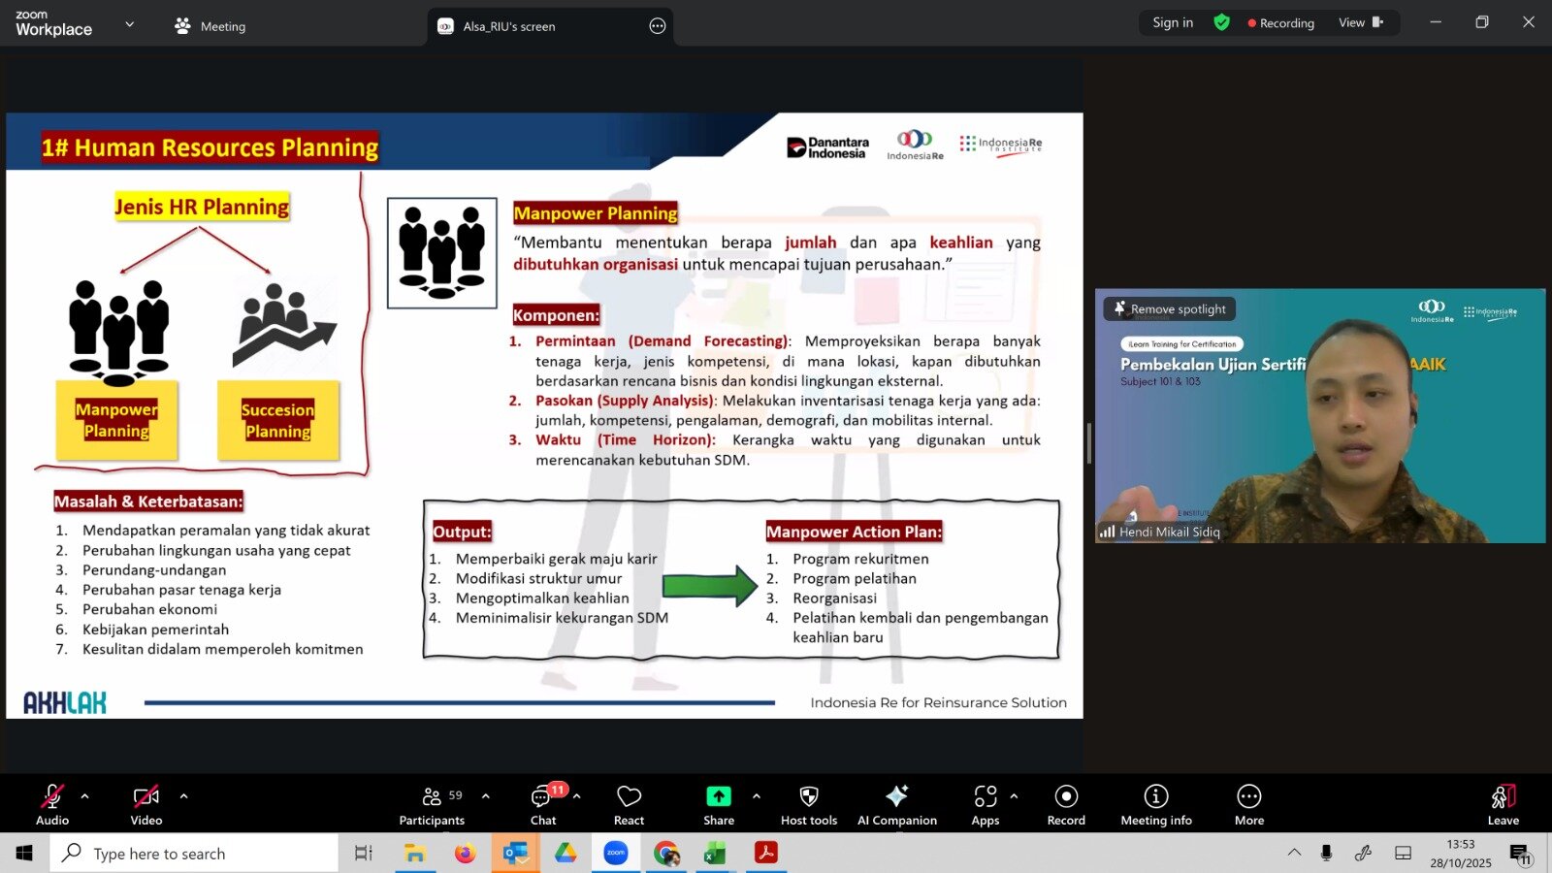Launch AI Companion

coord(897,804)
